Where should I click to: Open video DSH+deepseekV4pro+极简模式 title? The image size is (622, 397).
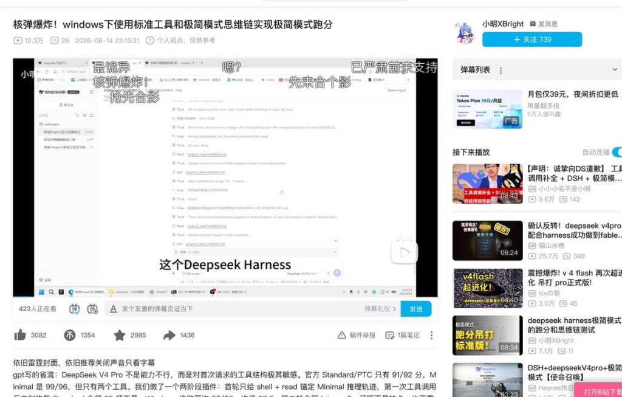point(575,373)
